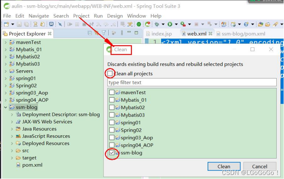Open the Debug configurations dropdown arrow

(163, 24)
